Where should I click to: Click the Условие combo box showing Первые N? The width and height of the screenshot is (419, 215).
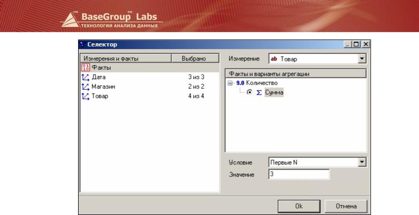pyautogui.click(x=318, y=162)
